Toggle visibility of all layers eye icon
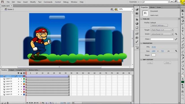This screenshot has width=185, height=104. point(18,73)
